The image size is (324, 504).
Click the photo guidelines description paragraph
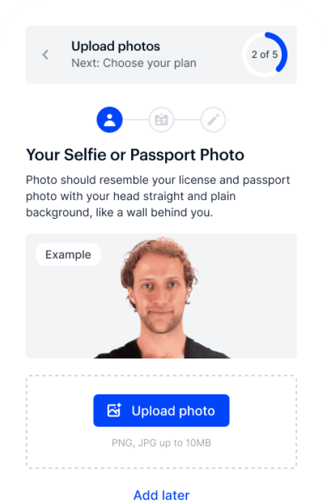[x=158, y=196]
